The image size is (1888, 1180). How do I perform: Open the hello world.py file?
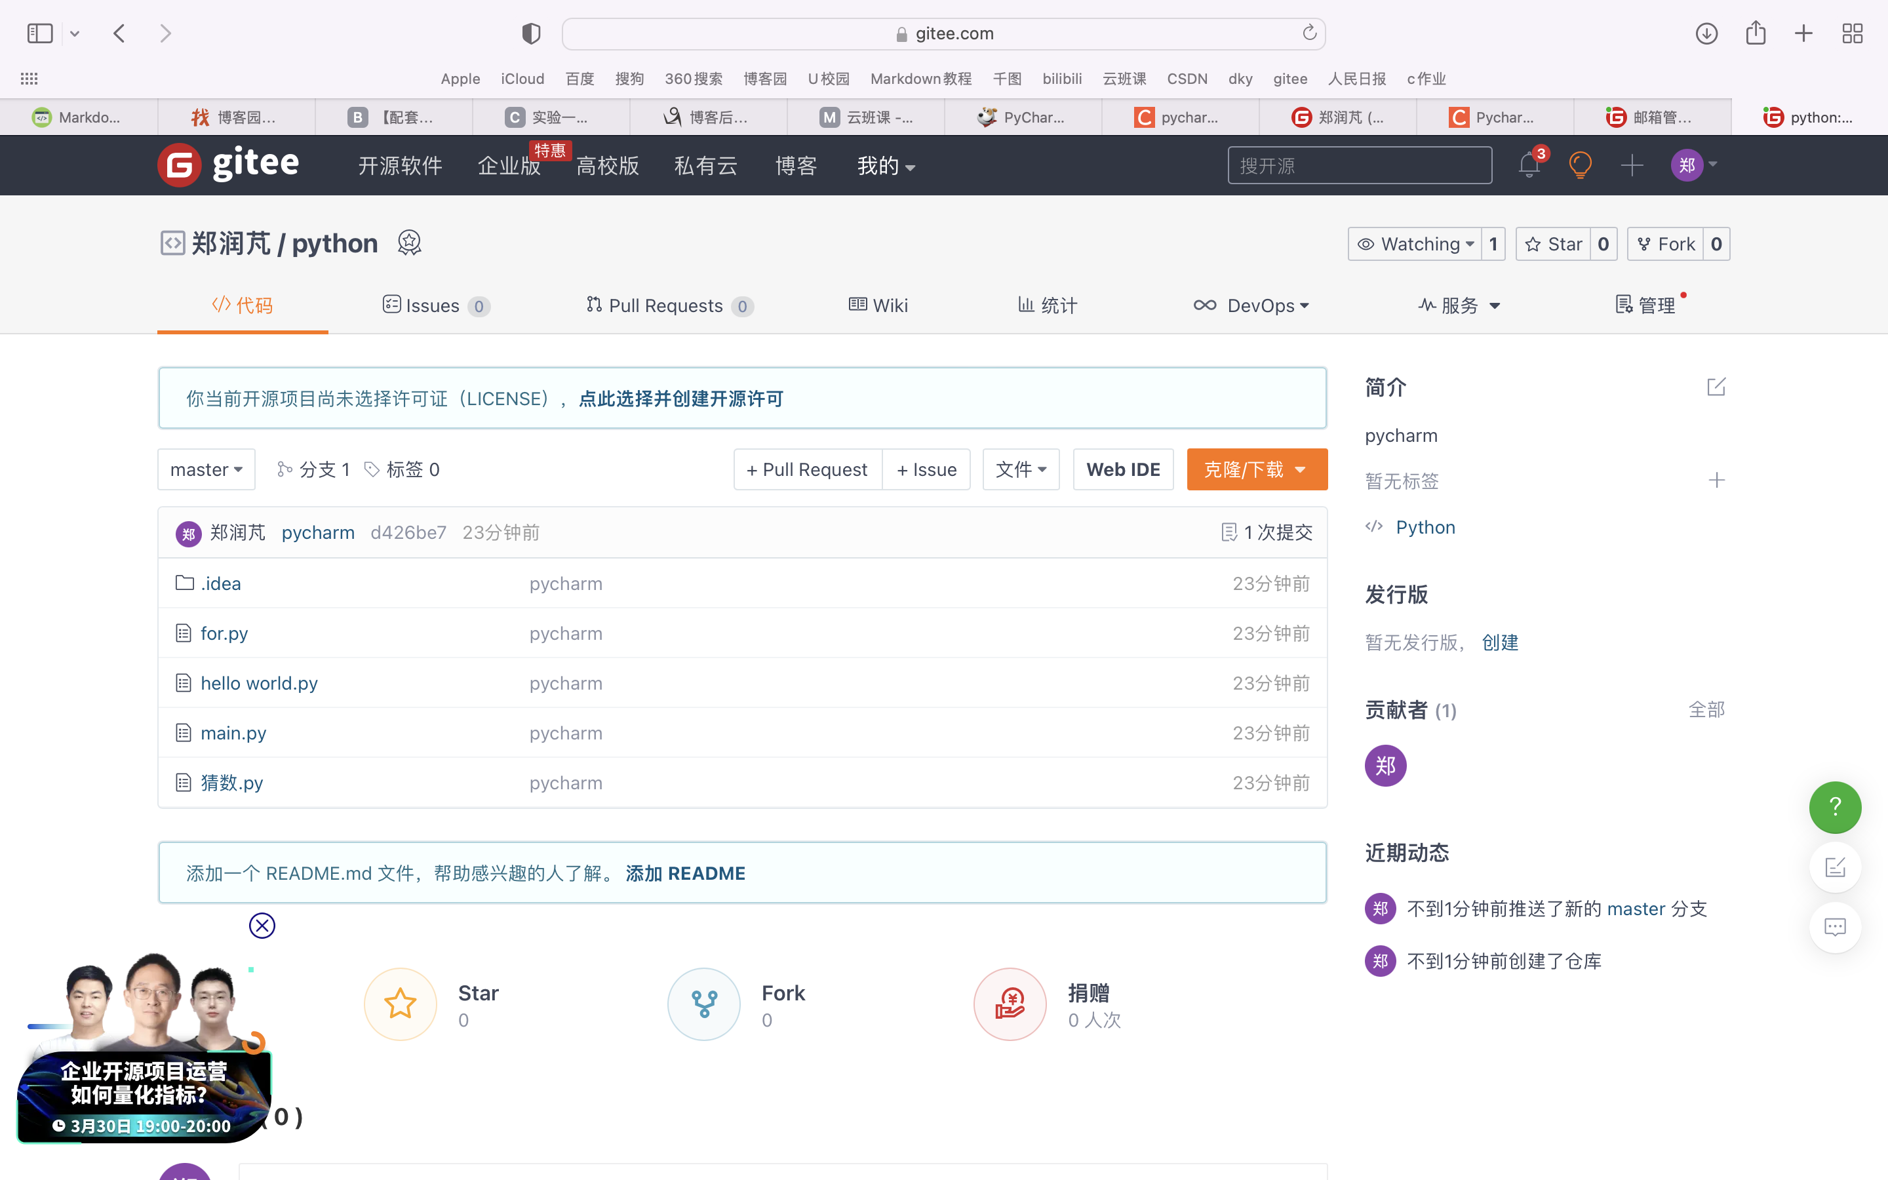(259, 684)
